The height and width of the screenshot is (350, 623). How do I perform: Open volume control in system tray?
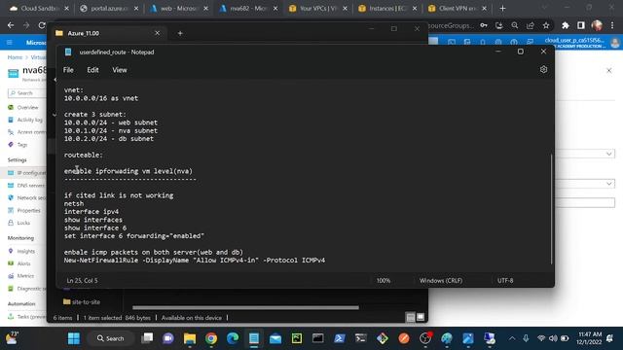[553, 338]
